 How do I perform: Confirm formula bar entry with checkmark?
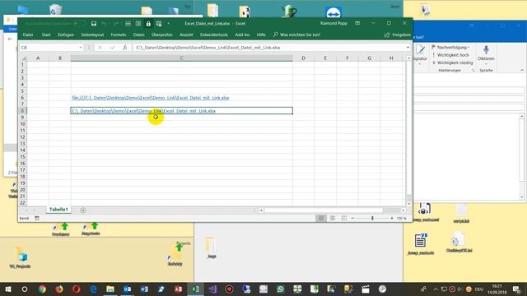point(113,48)
